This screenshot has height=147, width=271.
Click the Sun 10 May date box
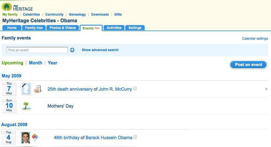pyautogui.click(x=9, y=106)
